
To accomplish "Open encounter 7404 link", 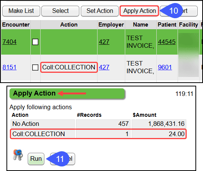I will coord(9,42).
